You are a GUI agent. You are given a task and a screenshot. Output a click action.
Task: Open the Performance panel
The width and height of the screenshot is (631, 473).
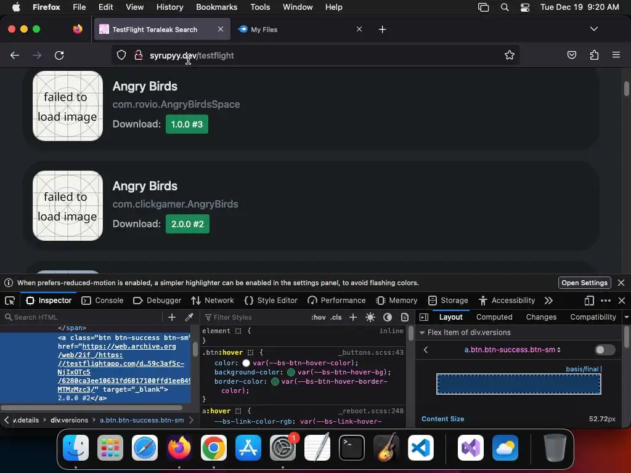[336, 301]
